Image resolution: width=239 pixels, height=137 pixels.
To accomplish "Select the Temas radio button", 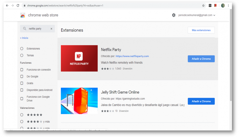I will click(22, 55).
